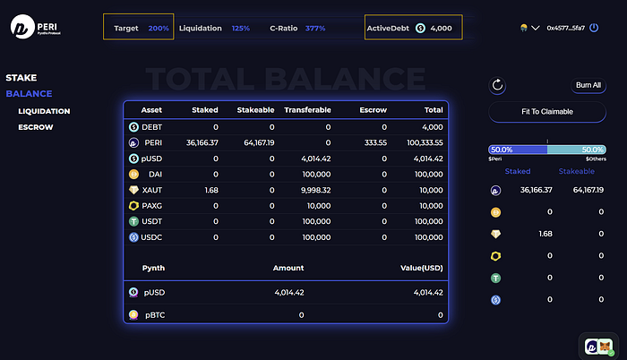Click the Amount column header in Pynth section
This screenshot has height=360, width=627.
(288, 268)
